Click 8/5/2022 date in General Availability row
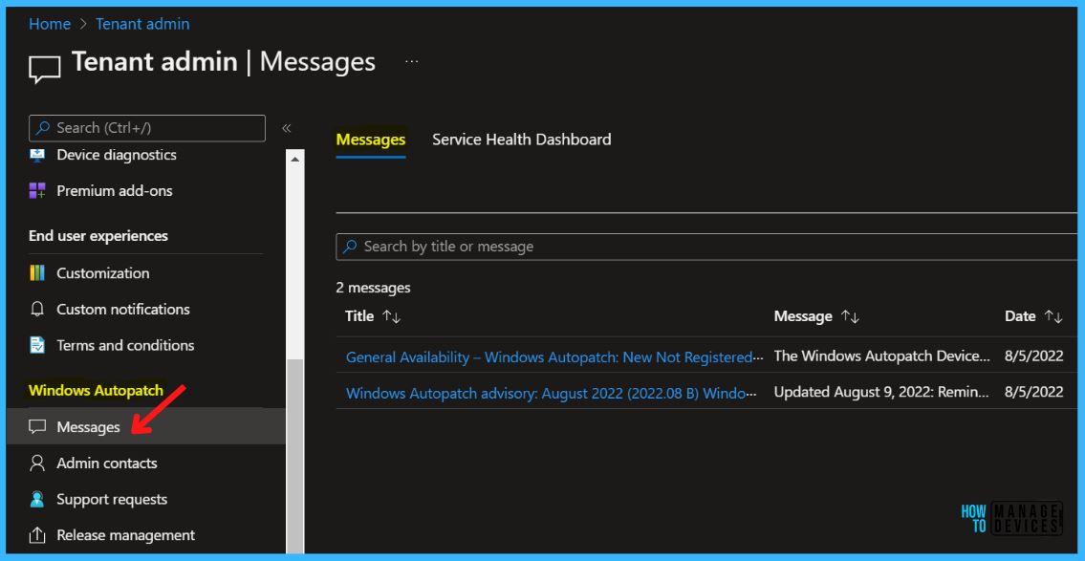 (1033, 356)
